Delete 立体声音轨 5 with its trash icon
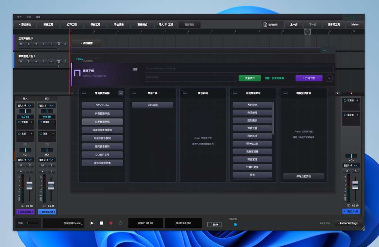Image resolution: width=379 pixels, height=247 pixels. click(58, 44)
